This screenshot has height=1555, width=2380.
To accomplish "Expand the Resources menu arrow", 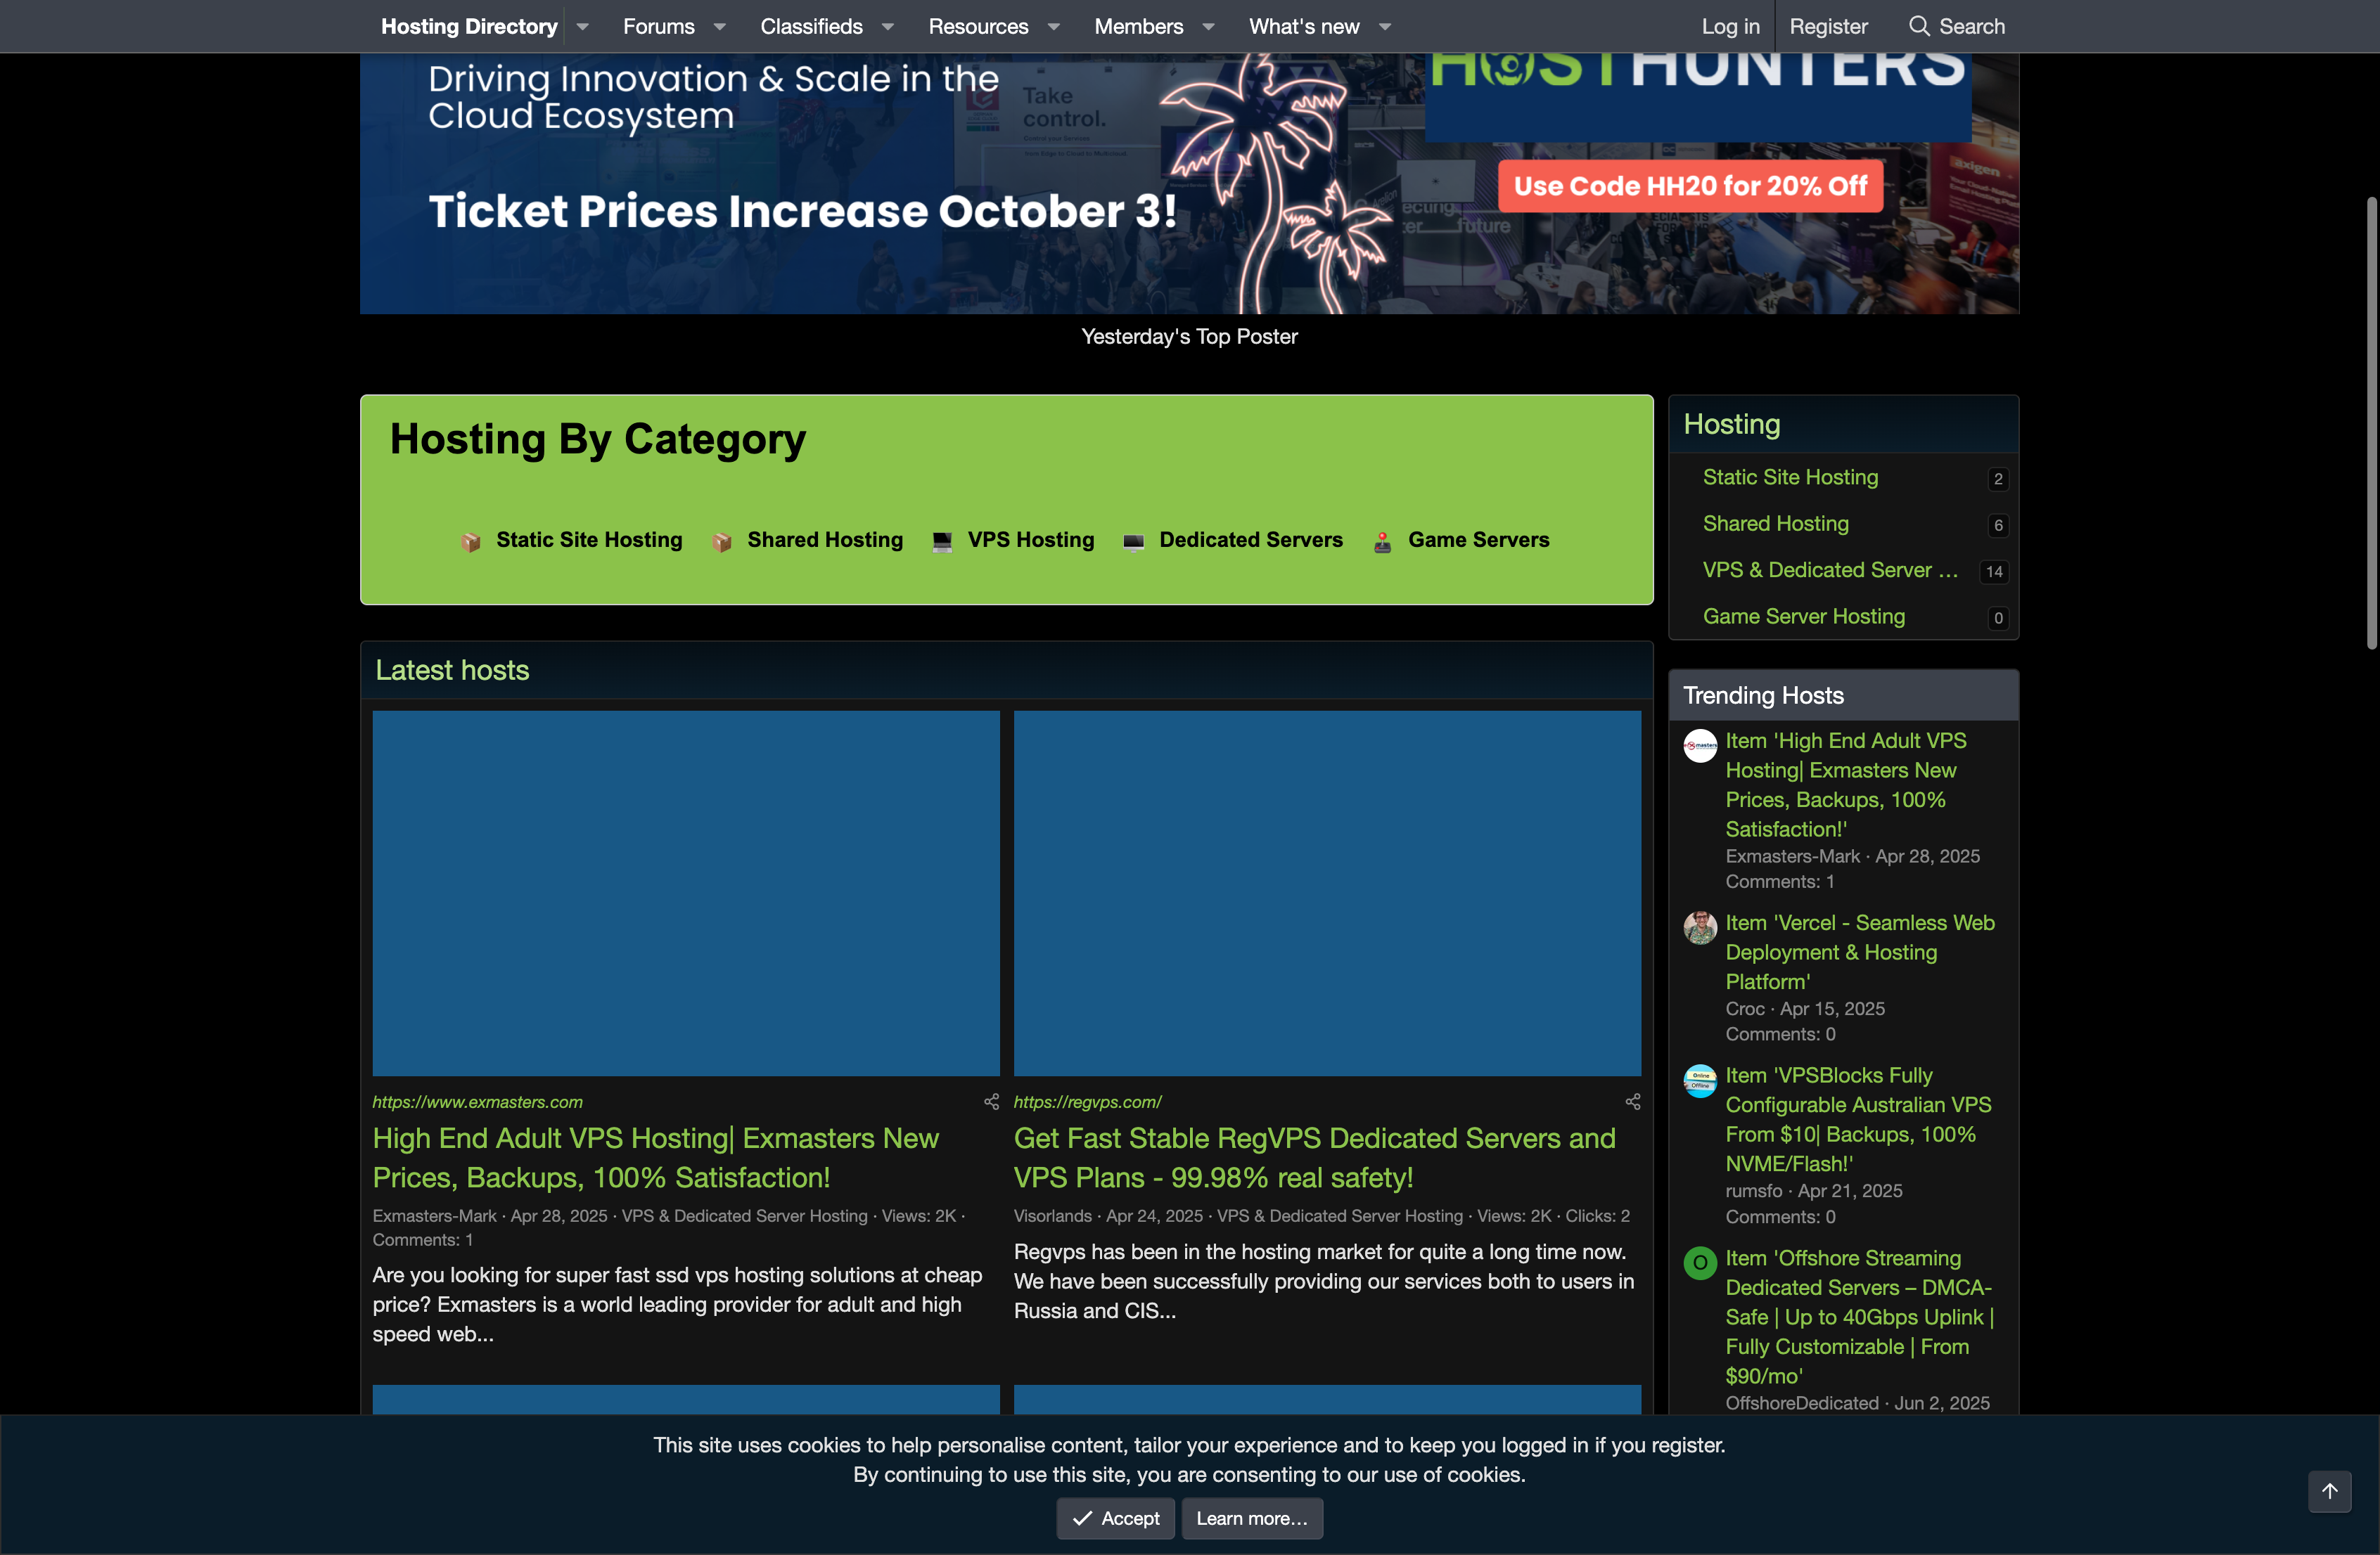I will click(1053, 27).
